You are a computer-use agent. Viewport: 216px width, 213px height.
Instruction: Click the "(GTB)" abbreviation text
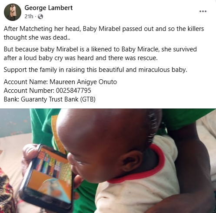(x=88, y=99)
